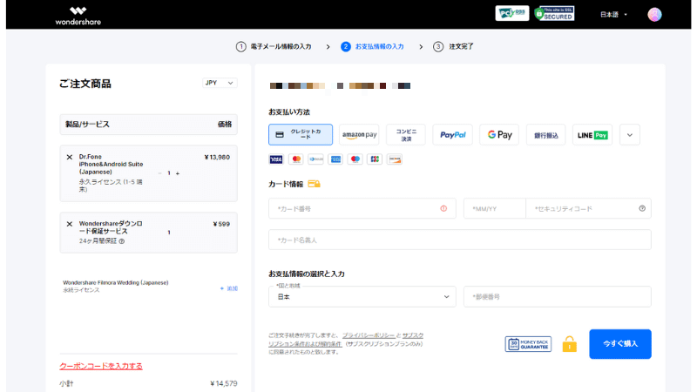
Task: Select PayPal payment method
Action: click(x=452, y=135)
